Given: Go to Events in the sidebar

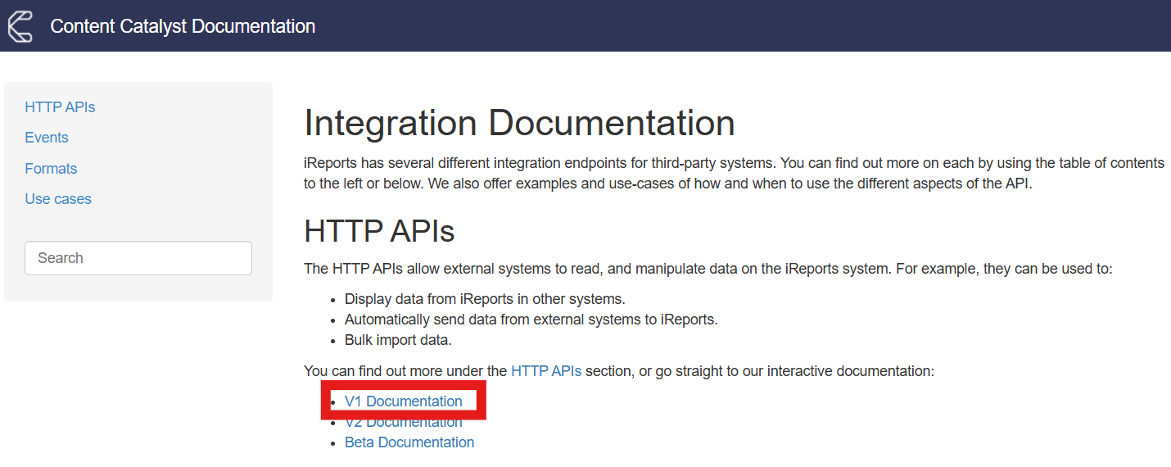Looking at the screenshot, I should 47,138.
